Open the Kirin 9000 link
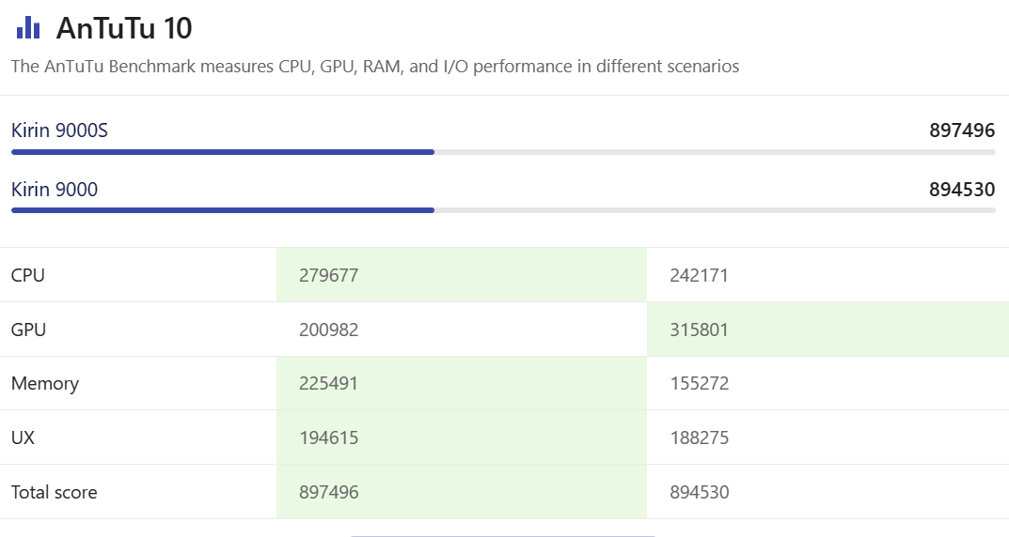Image resolution: width=1009 pixels, height=537 pixels. (55, 190)
